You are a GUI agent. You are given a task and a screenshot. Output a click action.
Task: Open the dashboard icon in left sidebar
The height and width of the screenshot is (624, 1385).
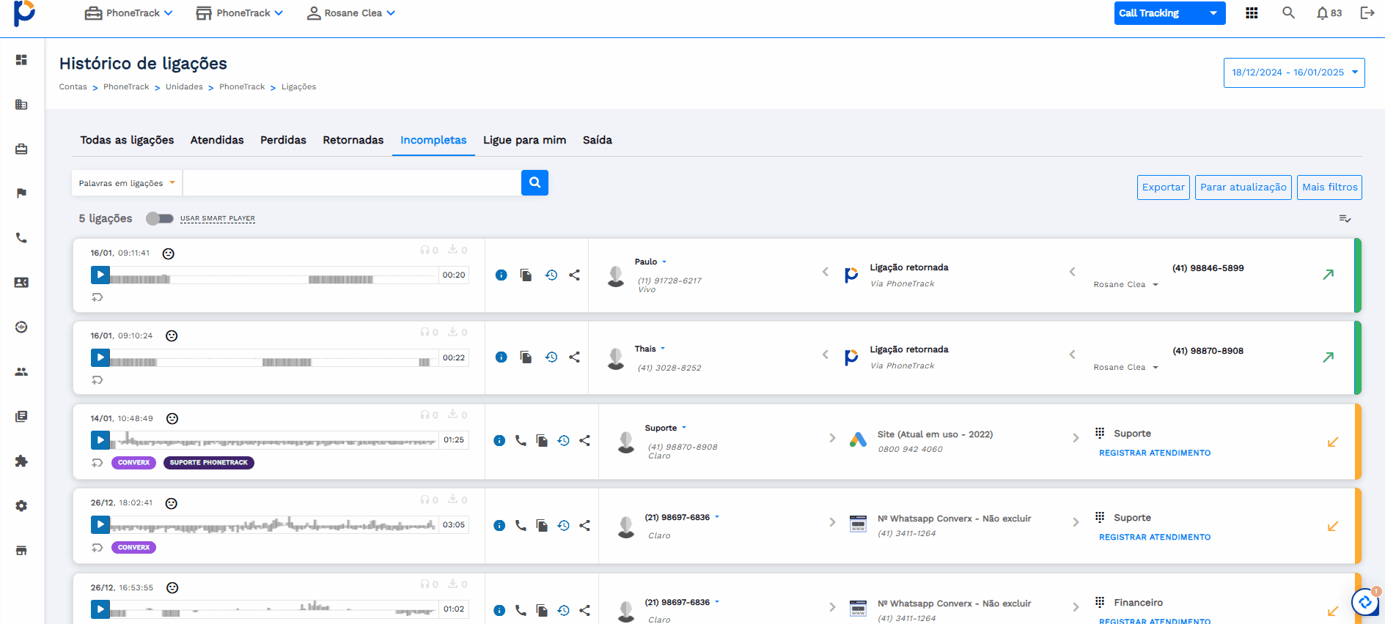[x=21, y=59]
